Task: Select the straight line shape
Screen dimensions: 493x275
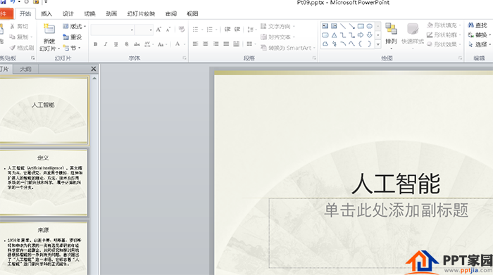Action: [343, 26]
